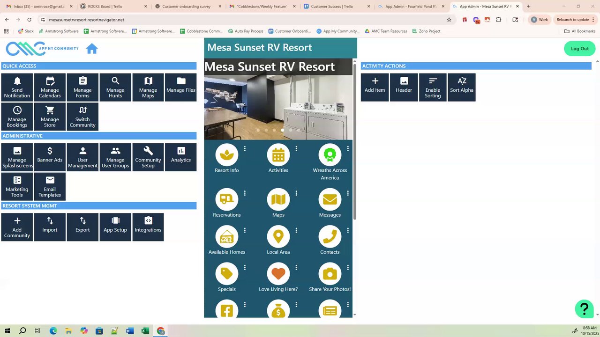Switch to Customer onboarding survey tab
Image resolution: width=600 pixels, height=337 pixels.
[x=187, y=7]
